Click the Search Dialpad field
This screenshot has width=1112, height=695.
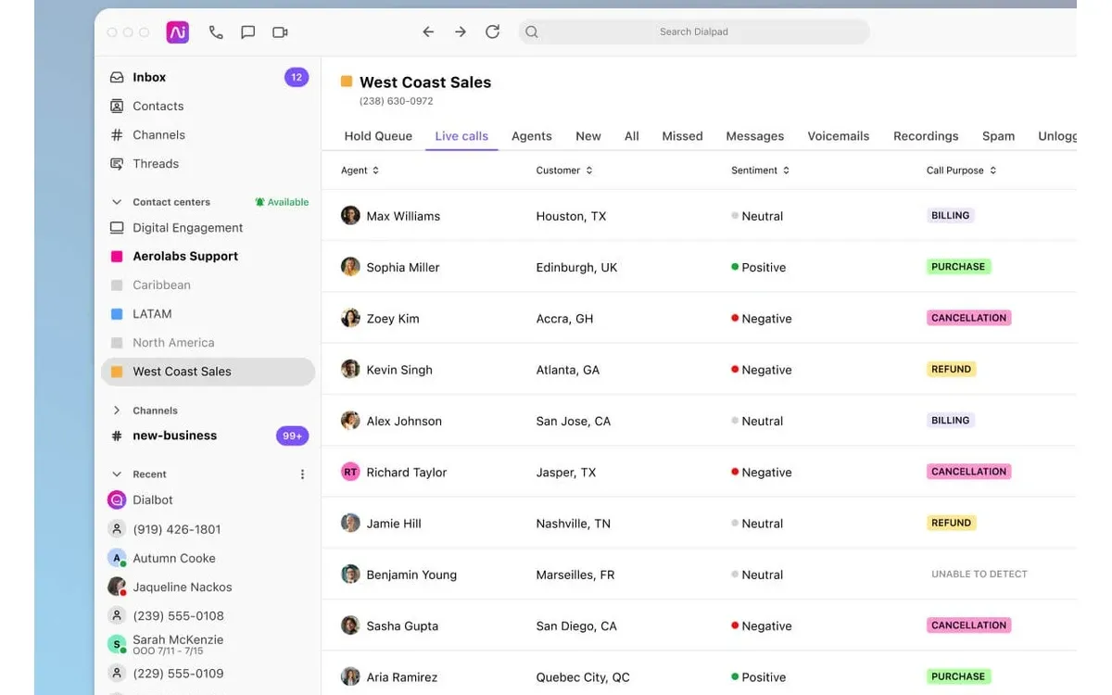694,32
